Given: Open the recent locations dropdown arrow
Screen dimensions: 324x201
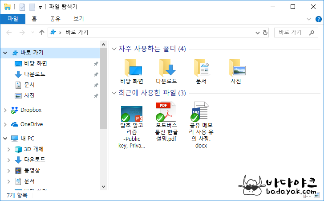Looking at the screenshot, I should pyautogui.click(x=32, y=33).
